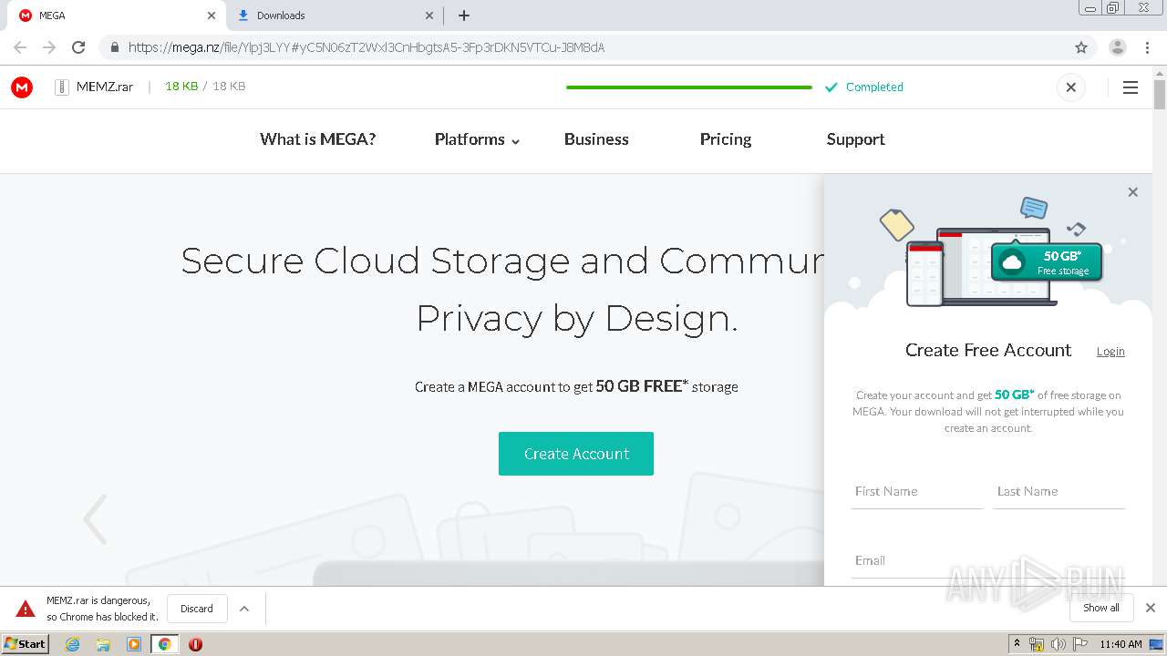Expand the MEMZ.rar download options chevron
The image size is (1167, 656).
(x=244, y=609)
